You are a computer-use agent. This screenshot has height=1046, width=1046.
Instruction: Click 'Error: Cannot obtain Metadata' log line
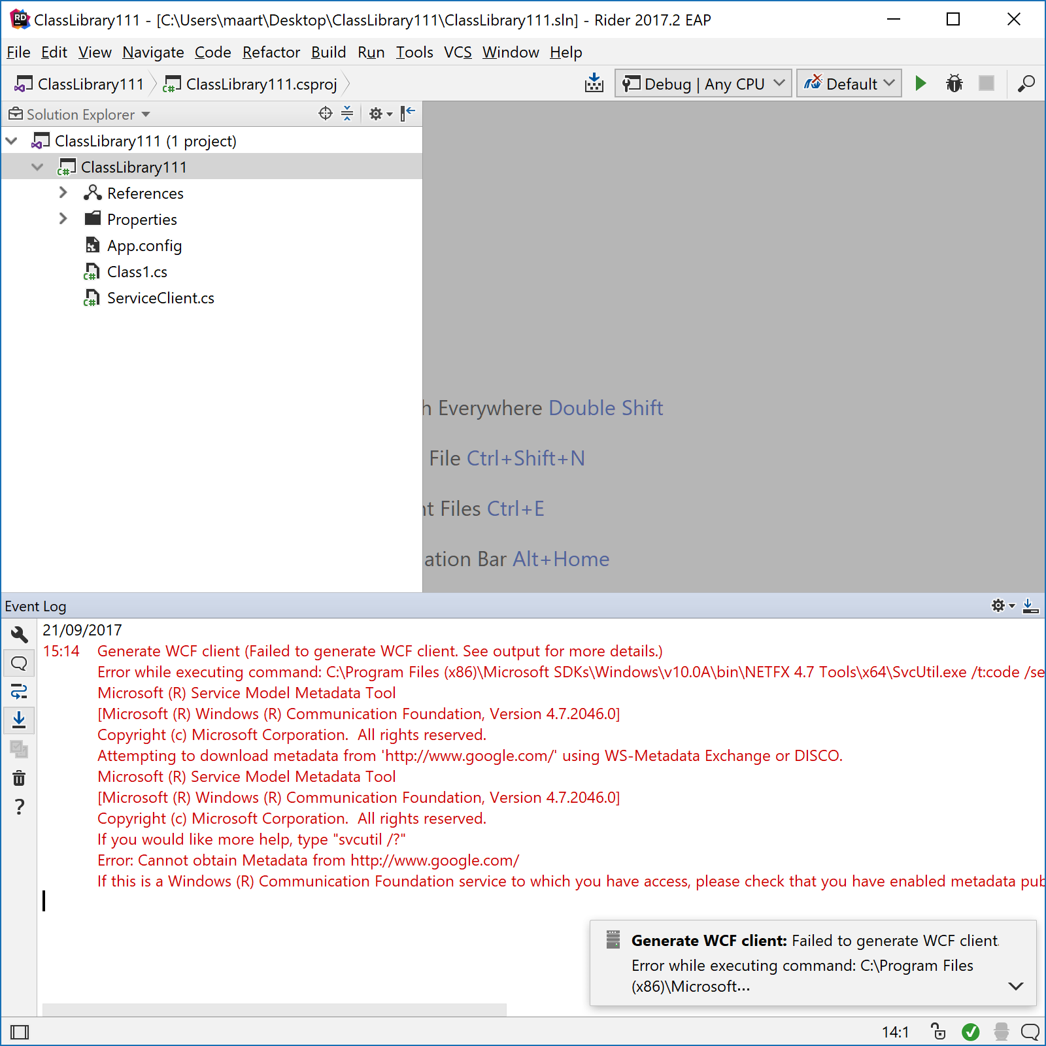coord(309,860)
